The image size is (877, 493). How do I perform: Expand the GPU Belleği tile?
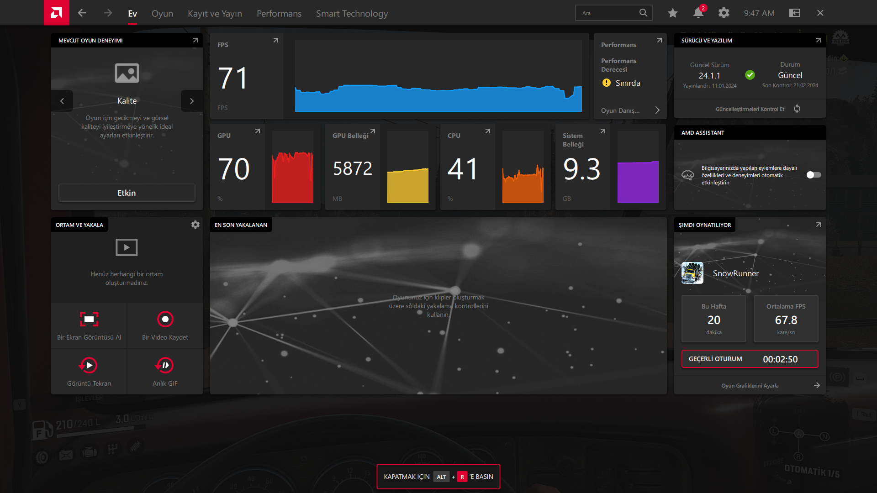tap(373, 131)
